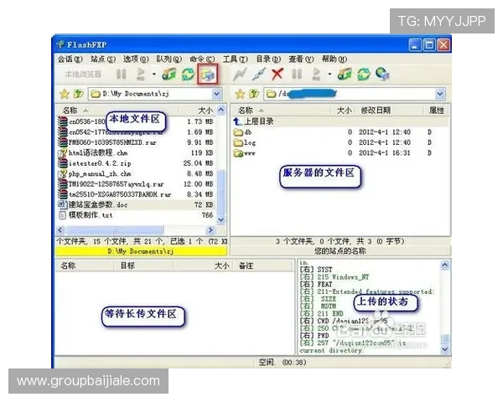
Task: Select file 模板制作.txt
Action: point(137,215)
